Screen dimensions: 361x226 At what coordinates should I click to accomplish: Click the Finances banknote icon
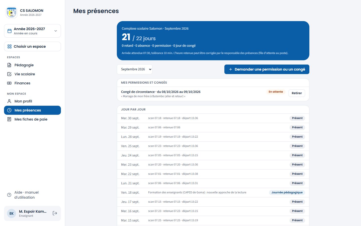coord(9,83)
